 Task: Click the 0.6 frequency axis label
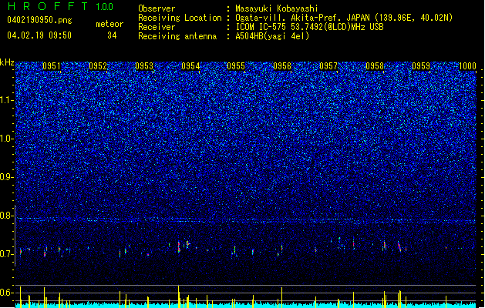(7, 293)
